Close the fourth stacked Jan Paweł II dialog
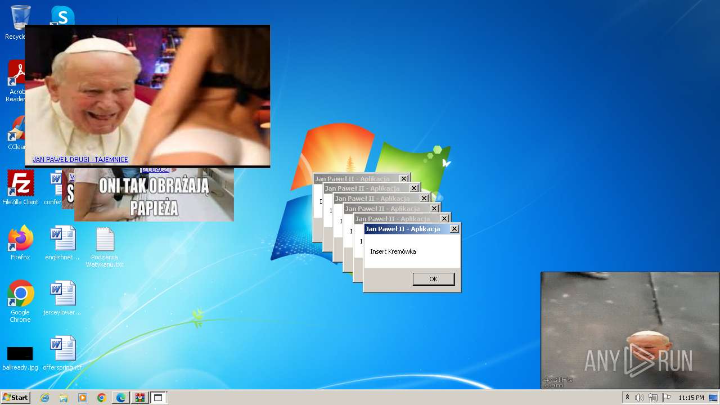 [x=434, y=209]
